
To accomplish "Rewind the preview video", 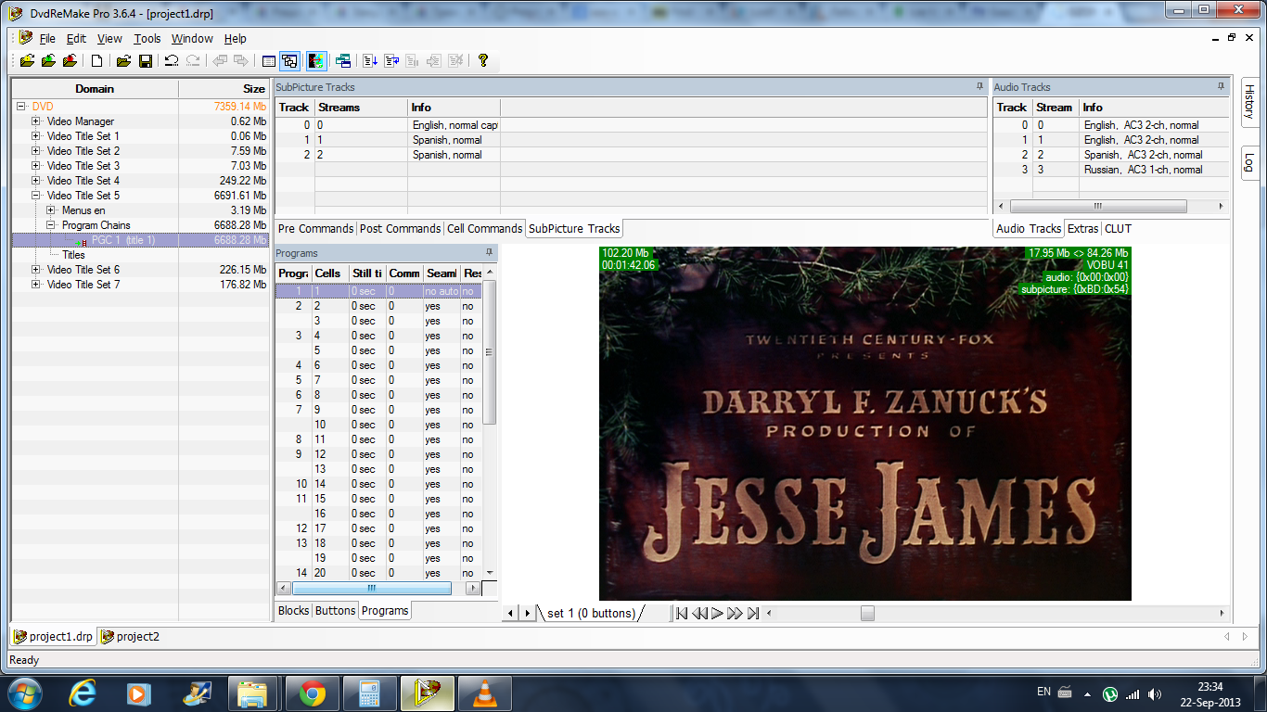I will (x=699, y=614).
